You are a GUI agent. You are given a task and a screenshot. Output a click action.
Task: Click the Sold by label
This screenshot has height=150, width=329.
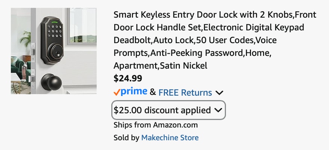(126, 138)
